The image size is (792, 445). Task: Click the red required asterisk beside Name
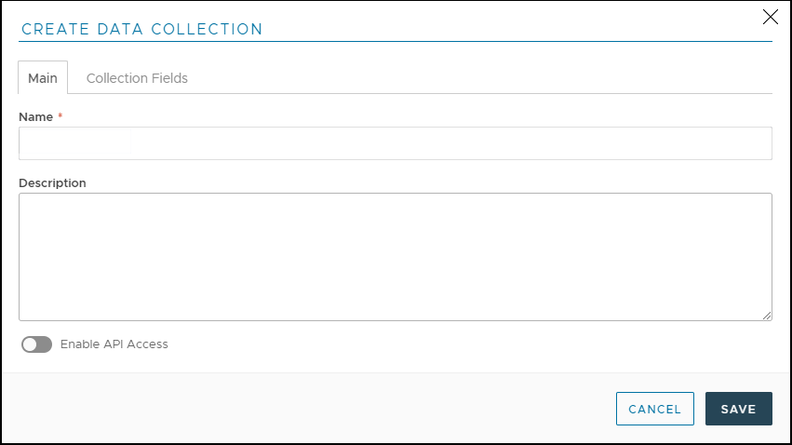click(x=60, y=116)
